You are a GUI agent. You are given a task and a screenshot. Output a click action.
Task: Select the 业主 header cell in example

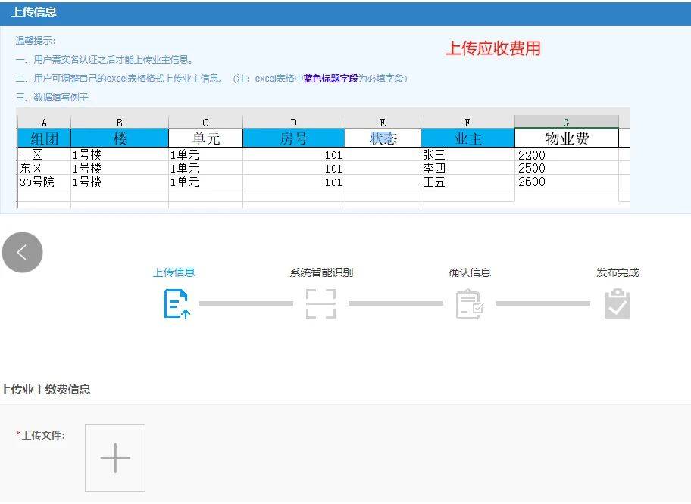point(467,138)
